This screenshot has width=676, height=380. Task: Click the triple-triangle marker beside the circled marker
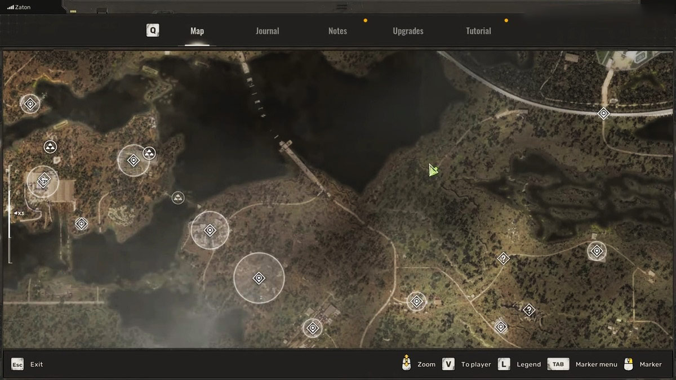[149, 153]
